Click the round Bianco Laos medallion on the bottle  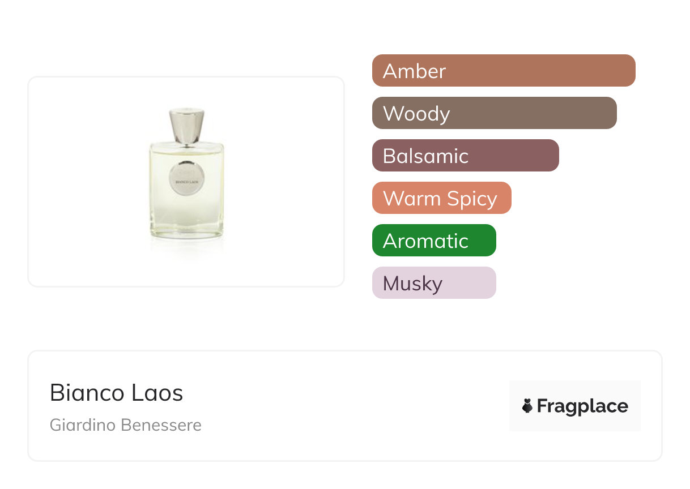186,179
